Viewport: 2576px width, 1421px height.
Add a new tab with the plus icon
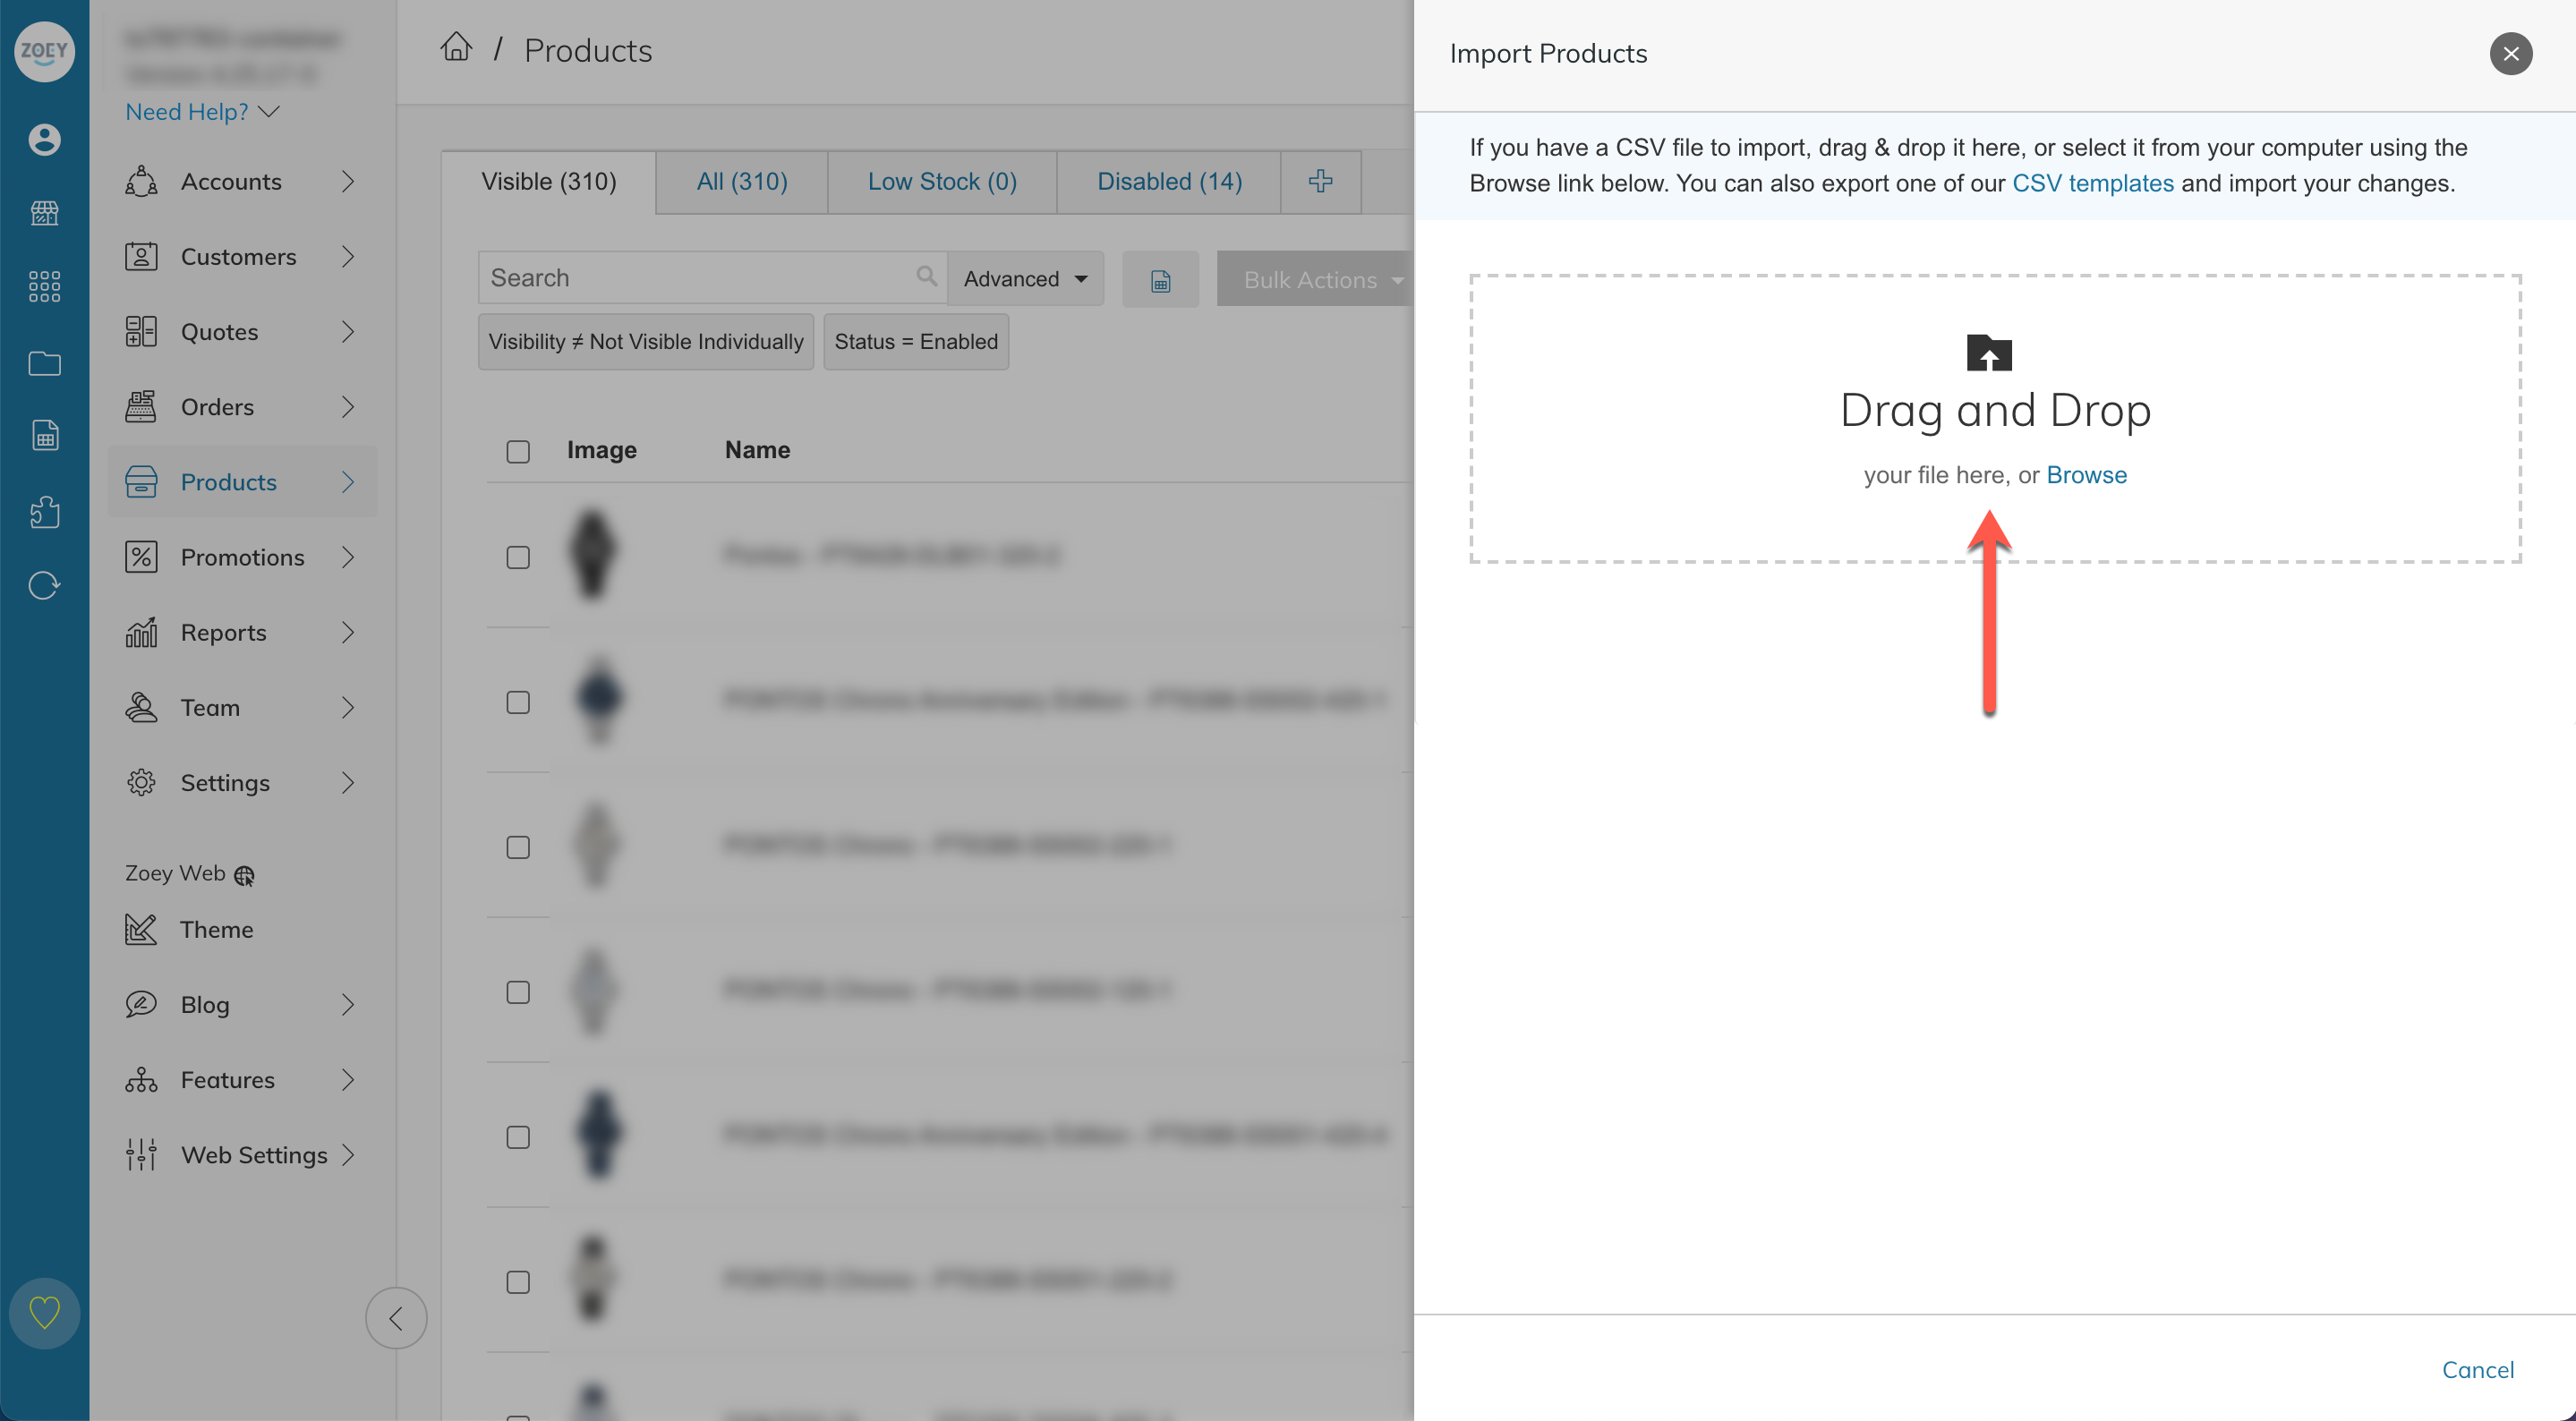[1320, 181]
